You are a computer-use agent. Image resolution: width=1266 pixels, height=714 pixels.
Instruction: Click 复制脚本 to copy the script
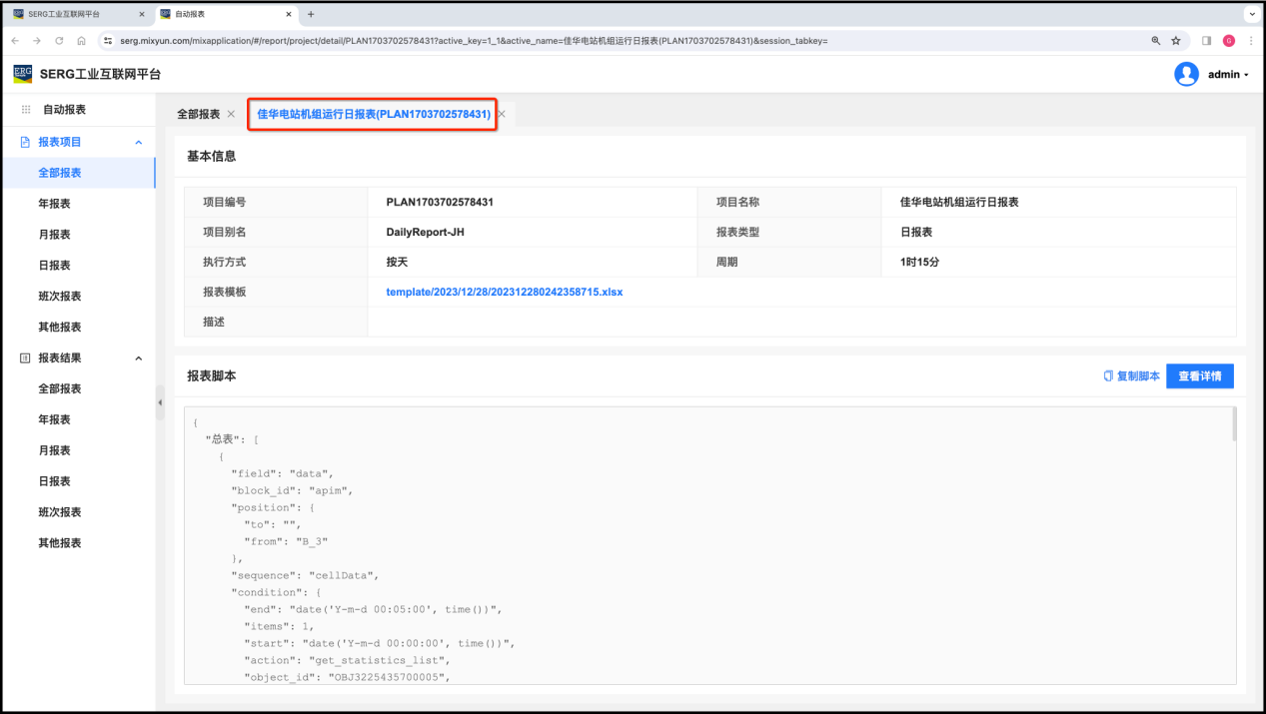point(1131,376)
